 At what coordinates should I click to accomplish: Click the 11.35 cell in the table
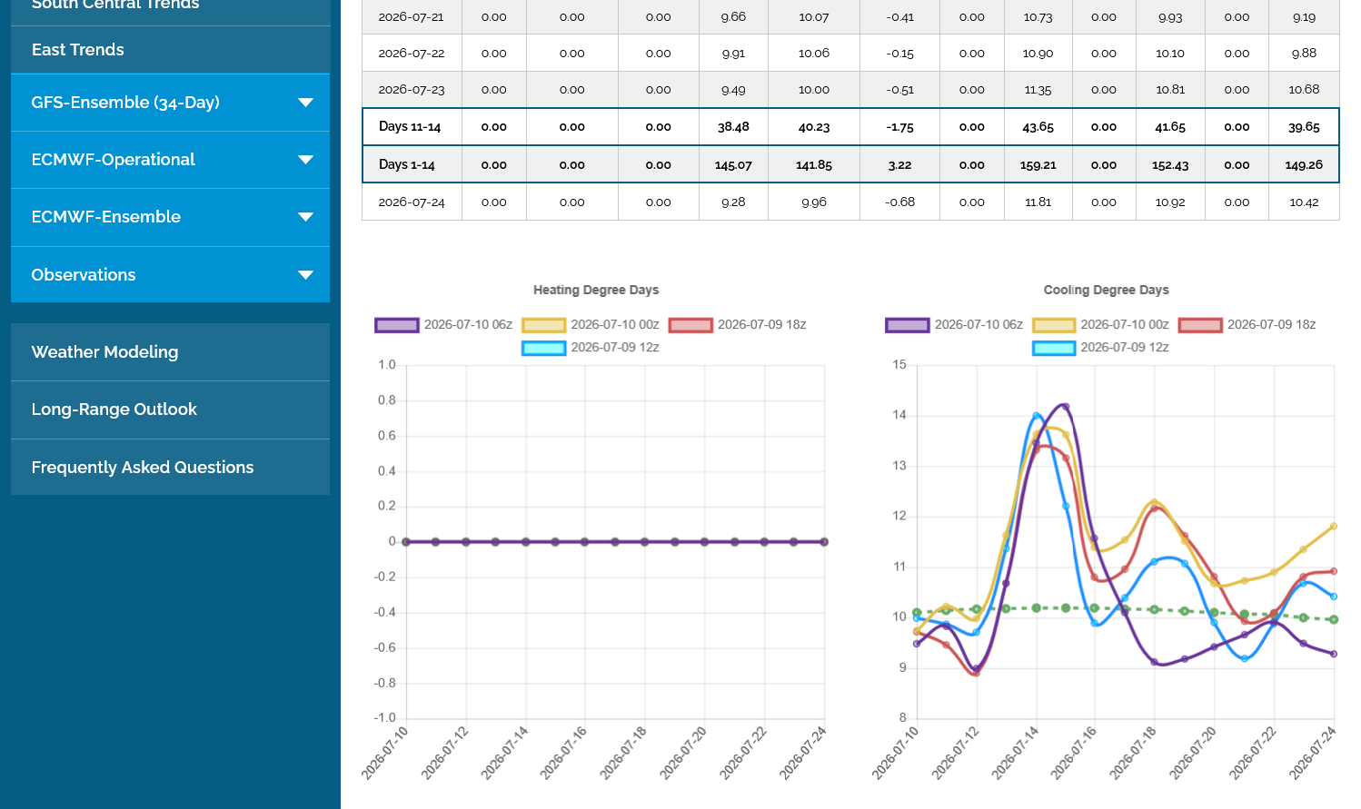pyautogui.click(x=1038, y=90)
